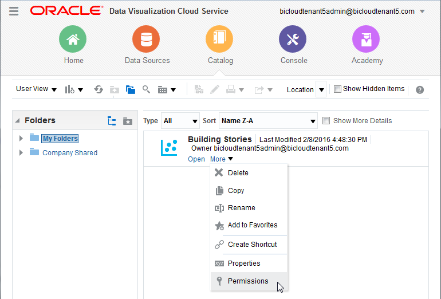441x299 pixels.
Task: Open the Building Stories project link
Action: coord(196,159)
